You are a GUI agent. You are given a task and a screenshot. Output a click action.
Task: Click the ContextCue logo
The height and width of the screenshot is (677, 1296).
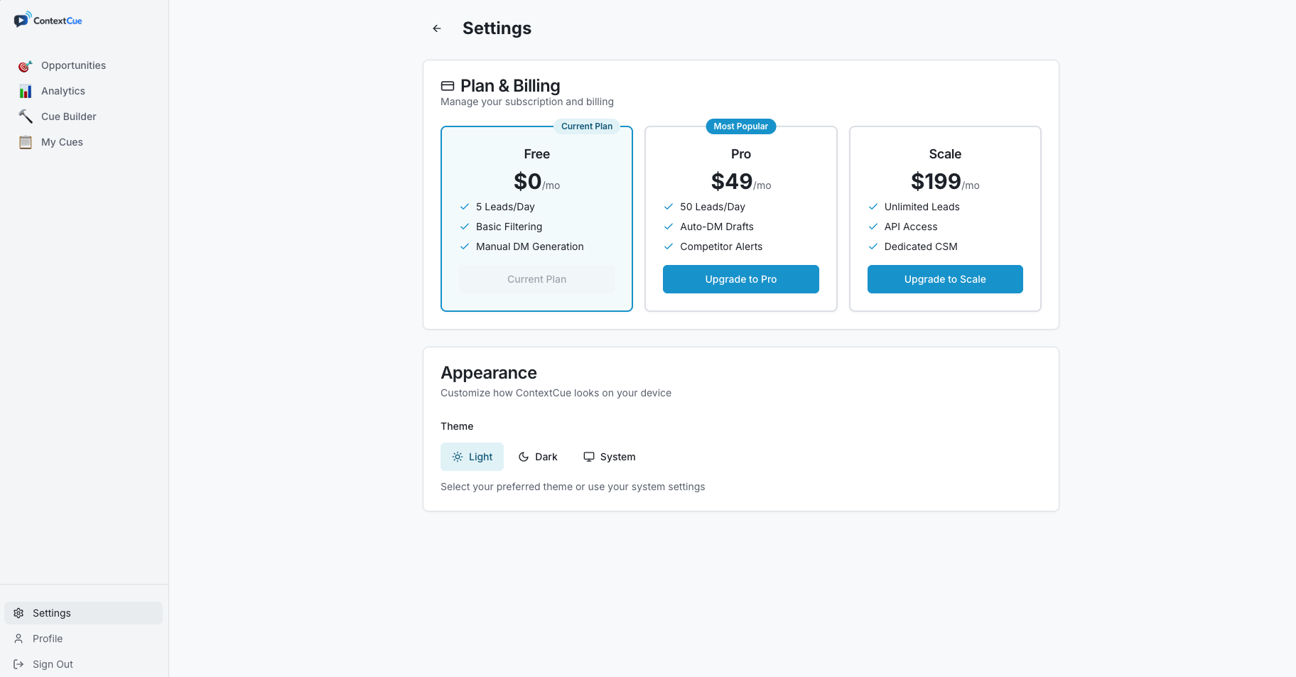pyautogui.click(x=48, y=20)
